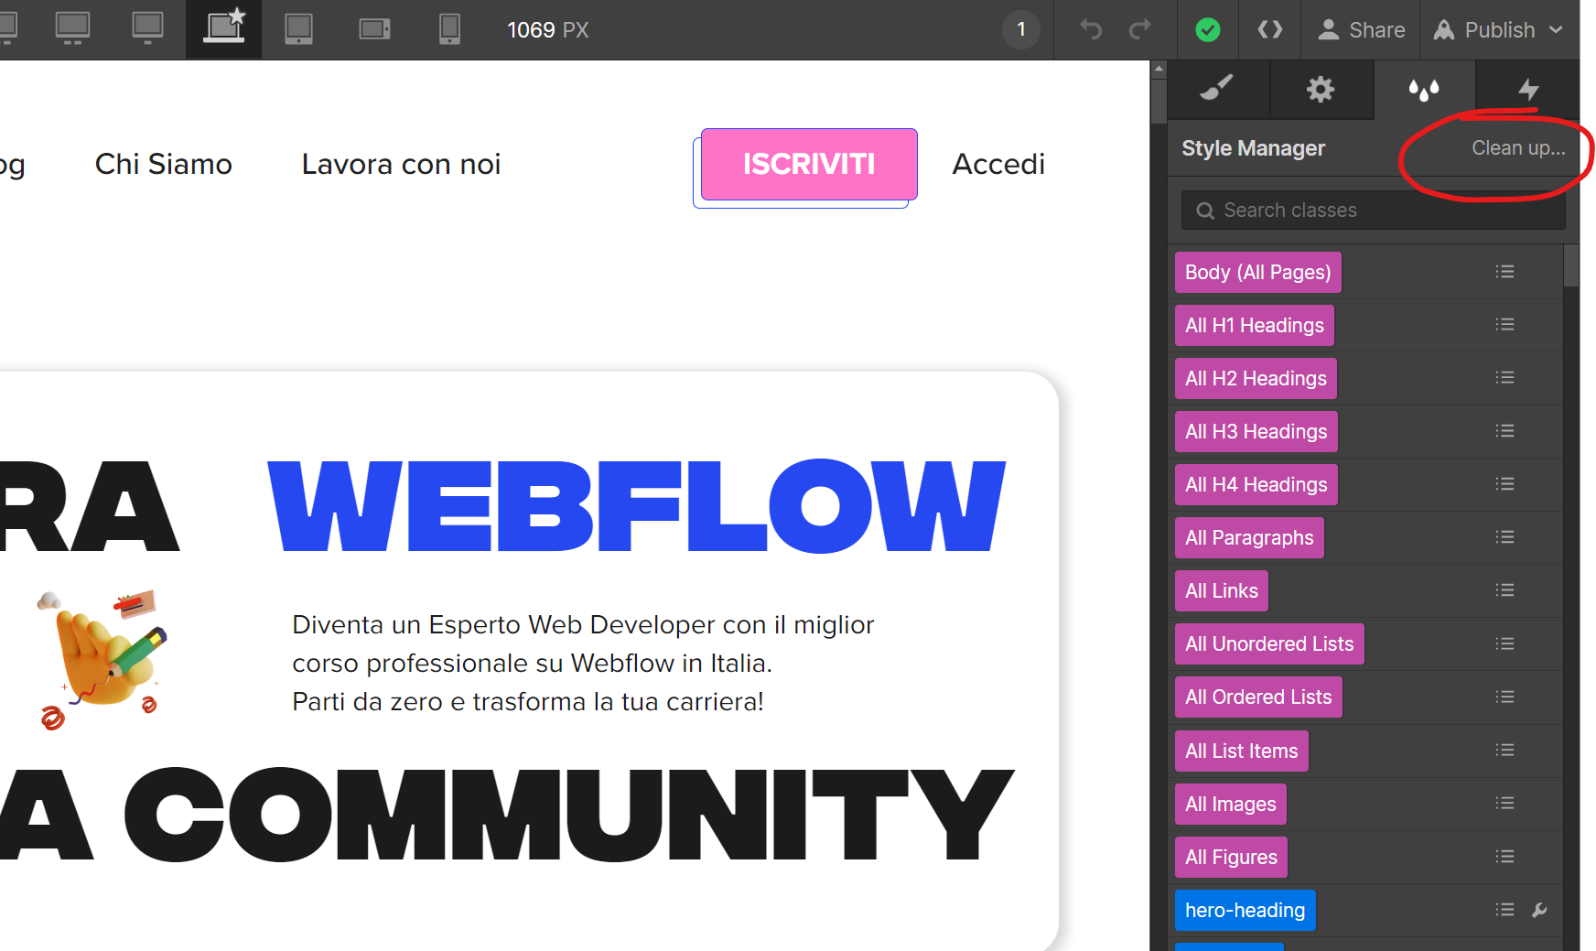Select paragraph starting Diventa un Esperto
Viewport: 1596px width, 951px height.
(x=583, y=664)
